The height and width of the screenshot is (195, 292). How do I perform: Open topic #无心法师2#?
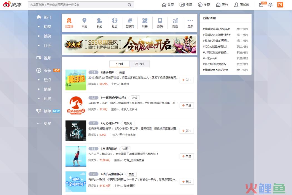tap(110, 123)
